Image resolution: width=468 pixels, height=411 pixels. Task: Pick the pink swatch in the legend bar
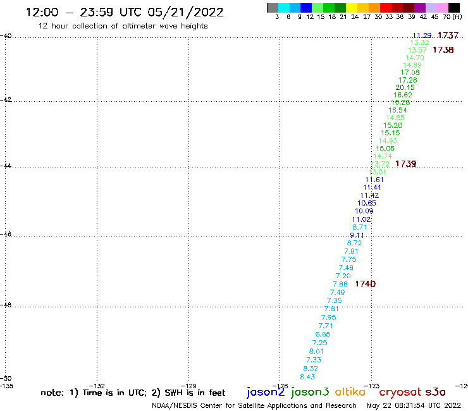[x=443, y=8]
